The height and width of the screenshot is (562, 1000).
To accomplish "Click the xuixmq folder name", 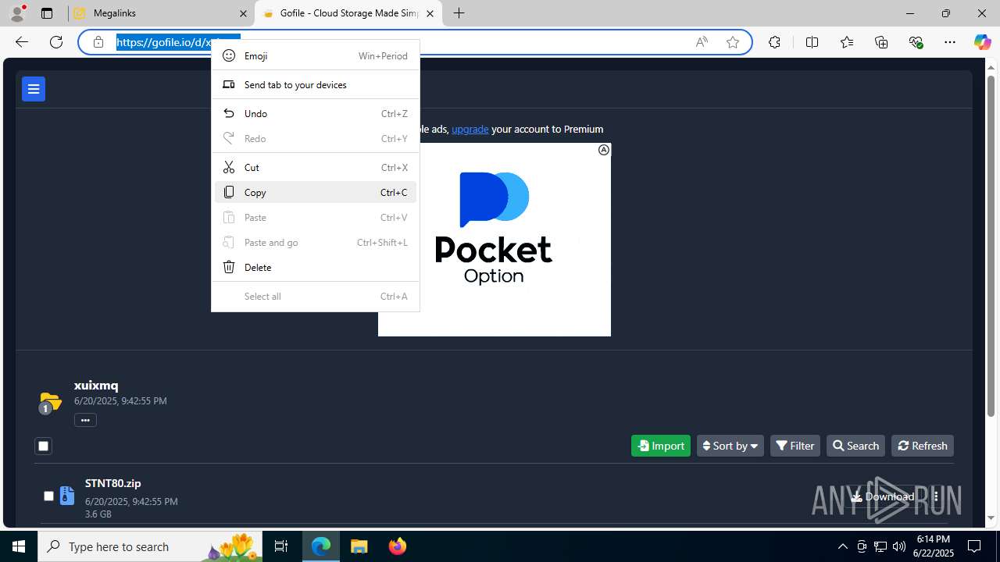I will pos(96,385).
